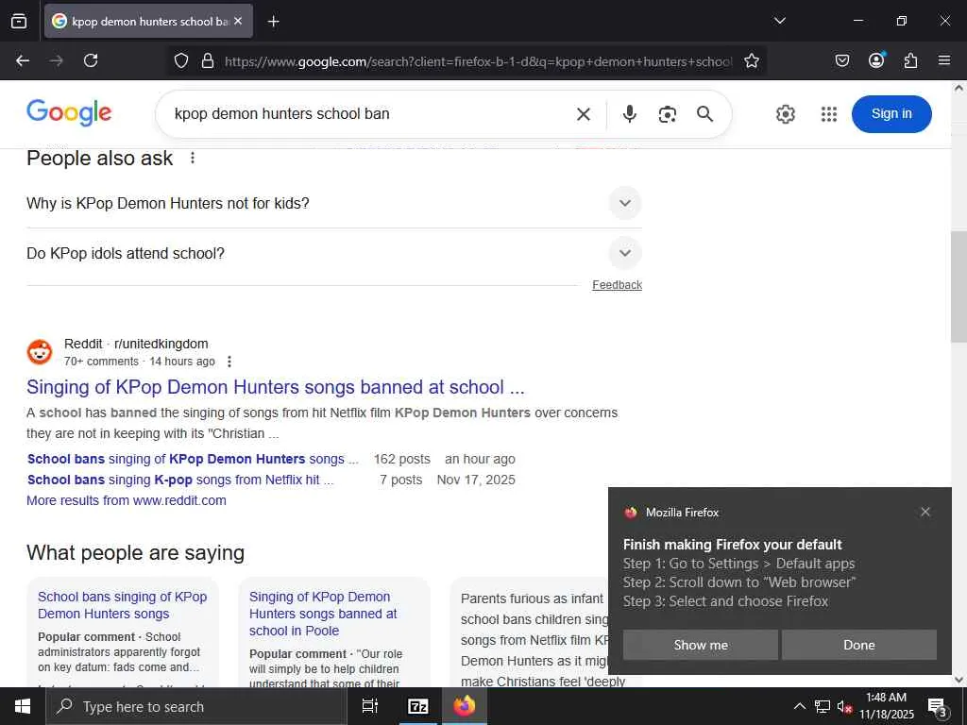Click Done in Firefox notification
This screenshot has width=967, height=725.
859,645
